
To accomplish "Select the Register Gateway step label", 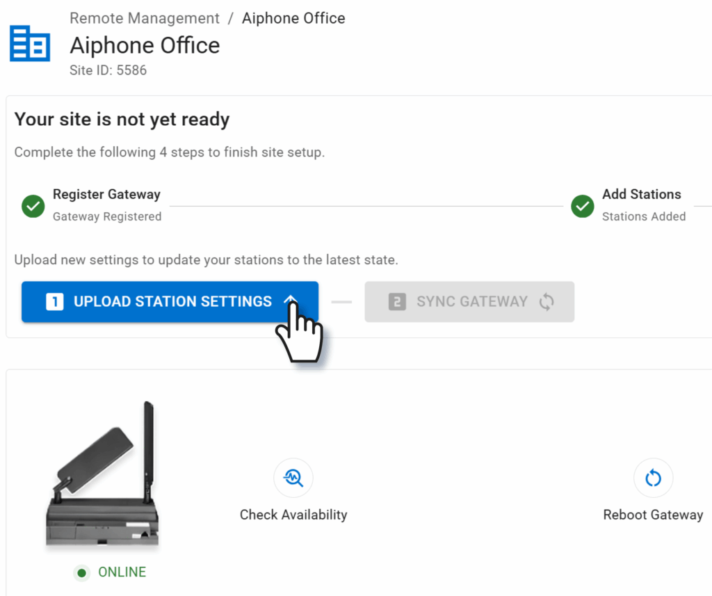I will [x=106, y=195].
